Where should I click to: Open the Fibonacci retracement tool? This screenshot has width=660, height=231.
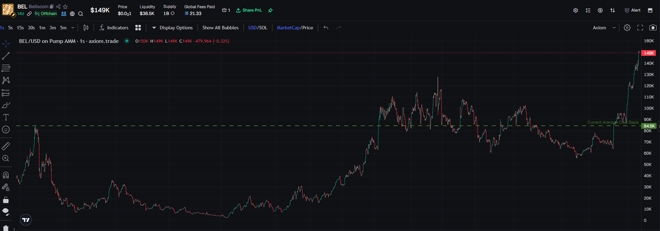point(6,68)
